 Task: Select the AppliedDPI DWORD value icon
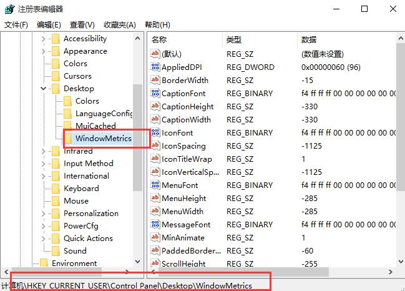pyautogui.click(x=155, y=67)
